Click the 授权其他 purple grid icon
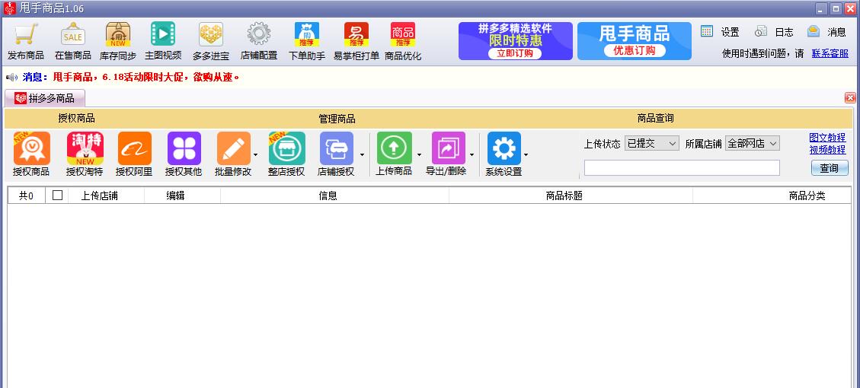The width and height of the screenshot is (860, 388). pyautogui.click(x=184, y=148)
